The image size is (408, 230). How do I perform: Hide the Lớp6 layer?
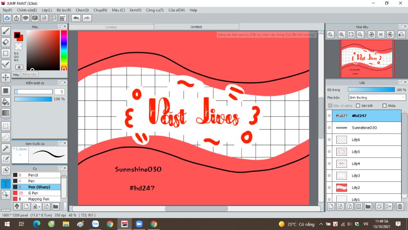(x=329, y=139)
